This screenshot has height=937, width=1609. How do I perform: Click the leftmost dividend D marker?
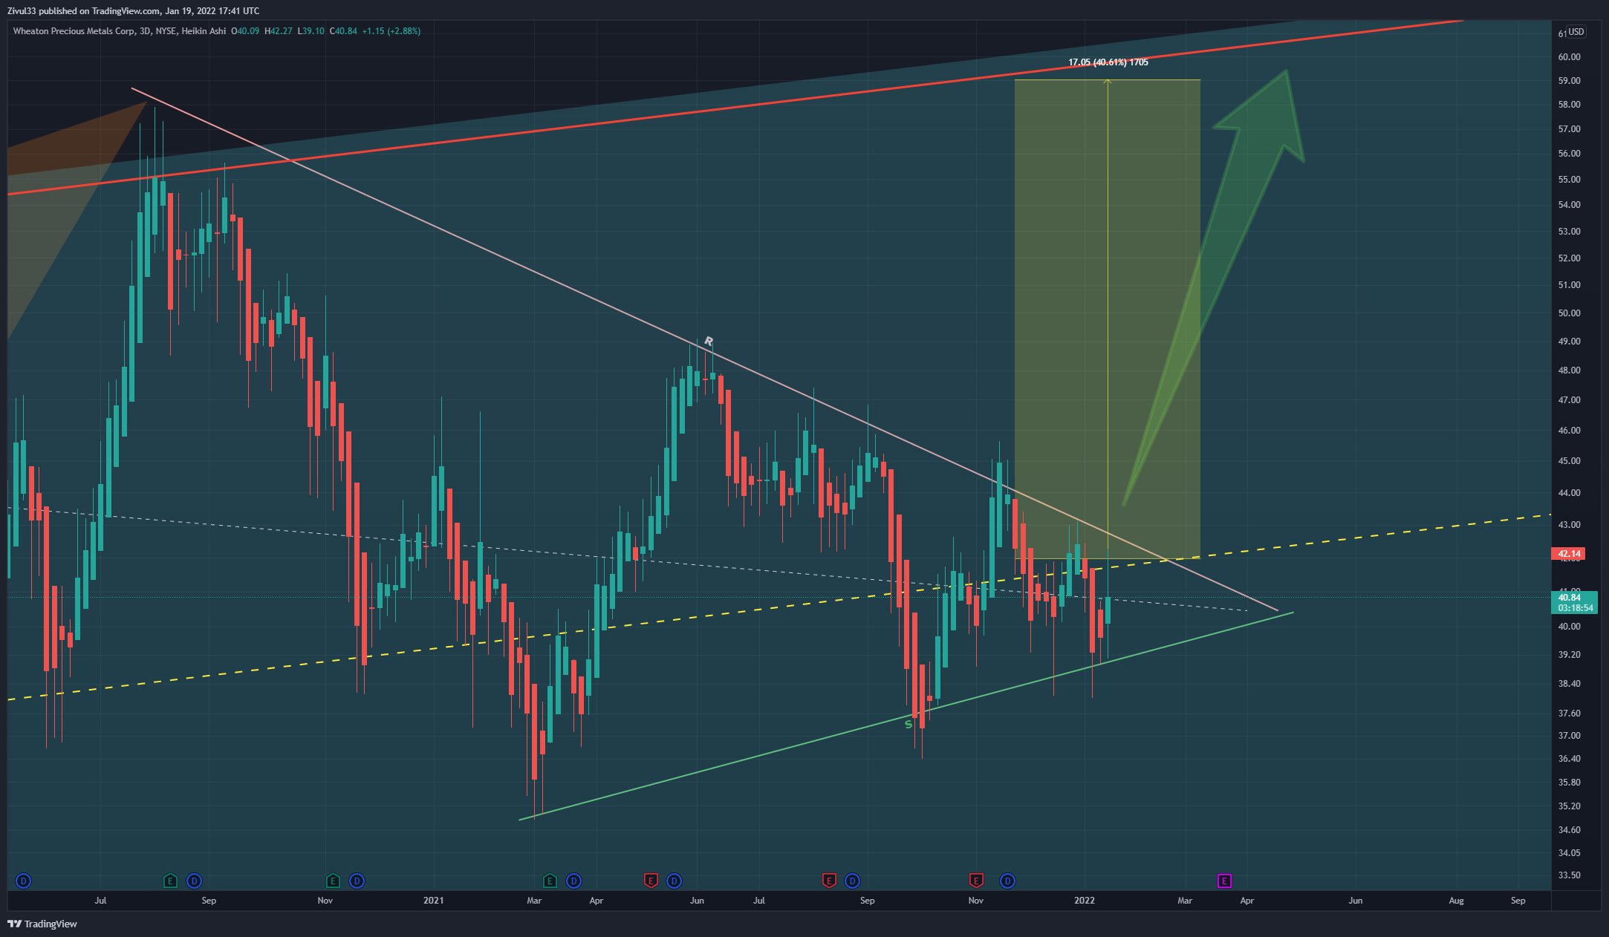(23, 881)
